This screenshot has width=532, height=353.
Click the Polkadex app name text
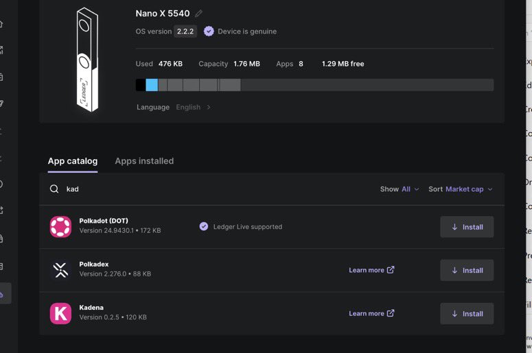click(x=94, y=264)
